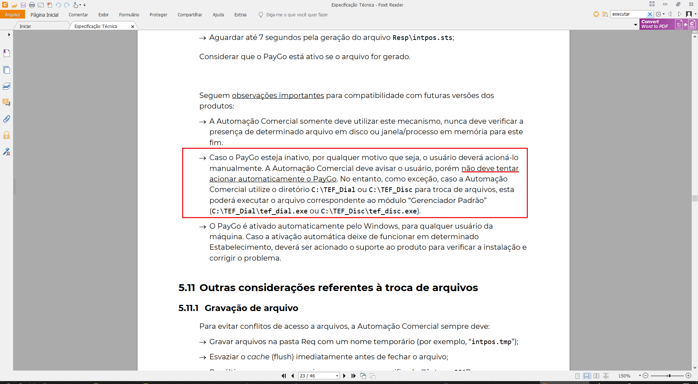Screen dimensions: 698x384
Task: Open the Ajuda ribbon tab
Action: pyautogui.click(x=218, y=15)
